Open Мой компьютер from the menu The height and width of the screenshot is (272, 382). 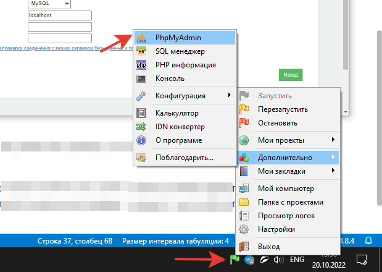pos(288,189)
